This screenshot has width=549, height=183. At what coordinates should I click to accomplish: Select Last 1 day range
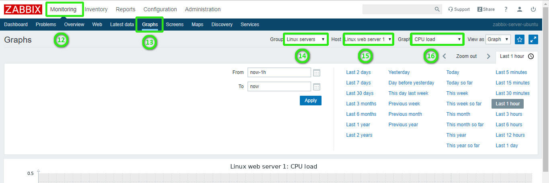click(x=507, y=146)
